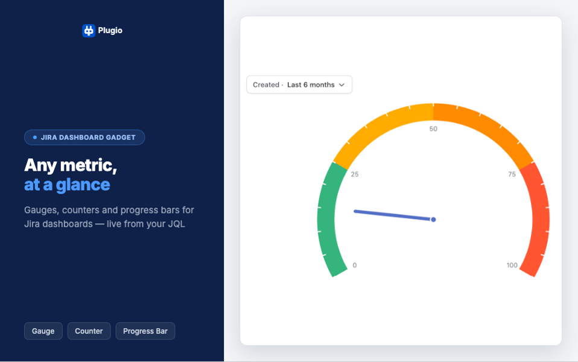Click the blue gauge needle
578x362 pixels.
(x=392, y=215)
